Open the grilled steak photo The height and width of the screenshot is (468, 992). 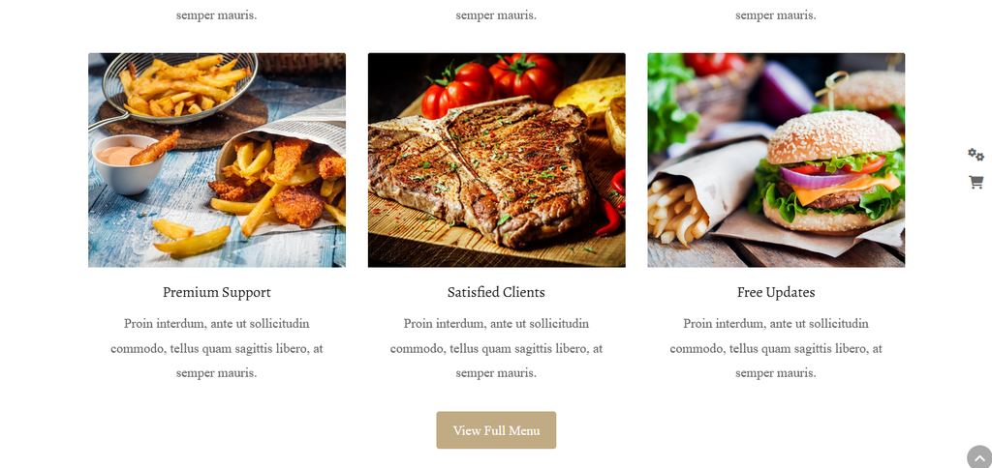coord(497,161)
